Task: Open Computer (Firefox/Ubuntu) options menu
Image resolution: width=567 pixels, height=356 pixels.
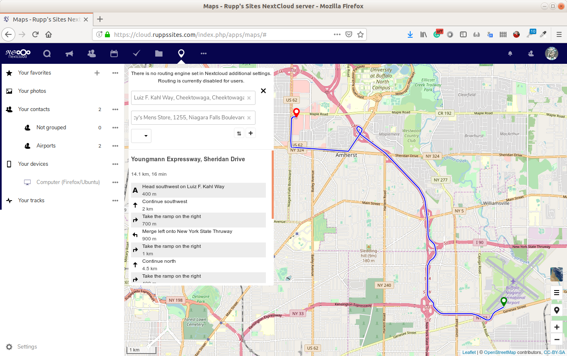Action: click(x=115, y=182)
